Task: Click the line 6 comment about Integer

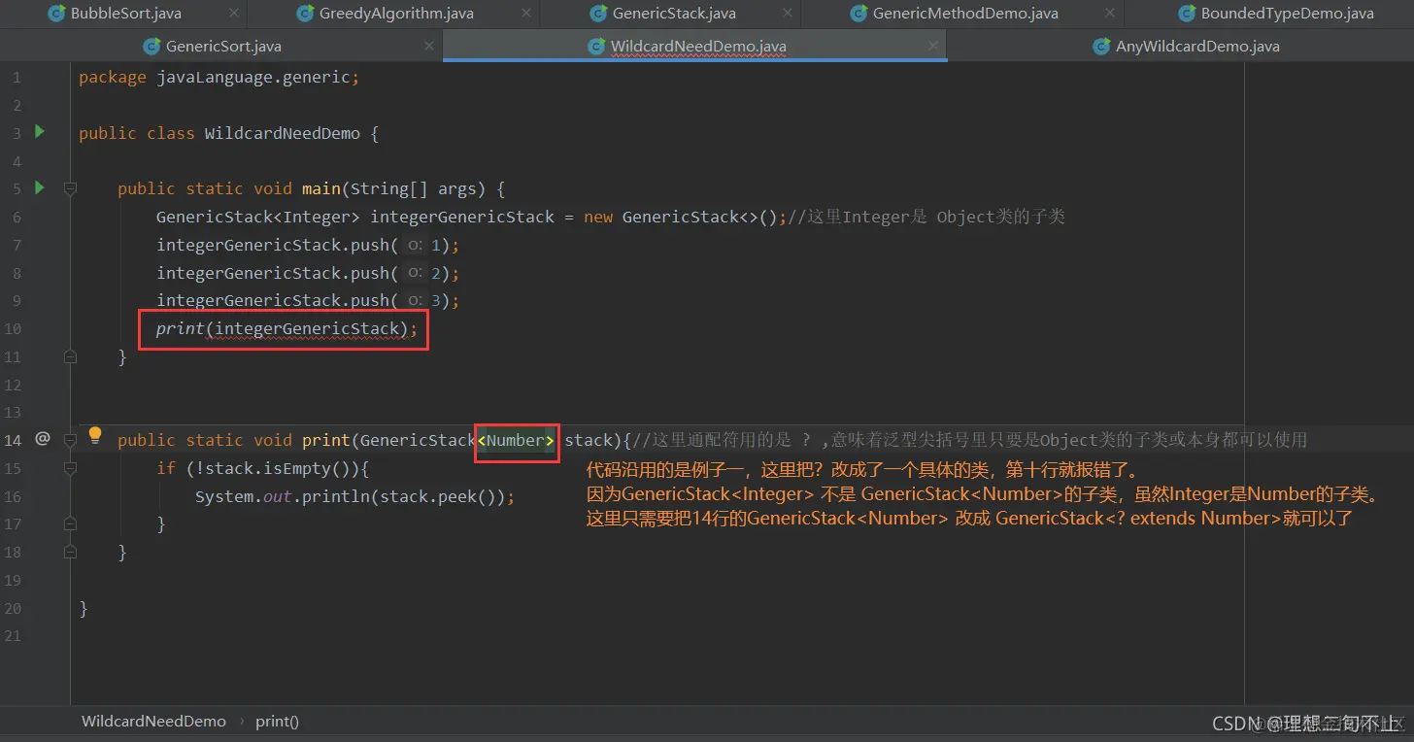Action: click(x=926, y=217)
